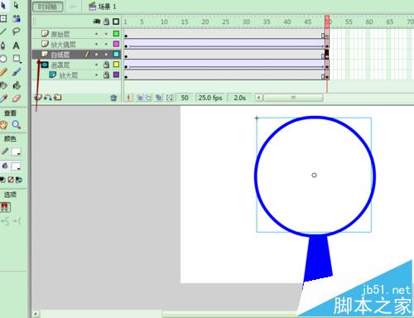Screen dimensions: 414x318
Task: Delete the selected layer with trash icon
Action: (113, 98)
